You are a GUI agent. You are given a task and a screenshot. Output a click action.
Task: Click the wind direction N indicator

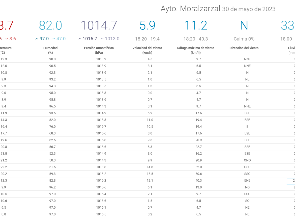point(244,25)
